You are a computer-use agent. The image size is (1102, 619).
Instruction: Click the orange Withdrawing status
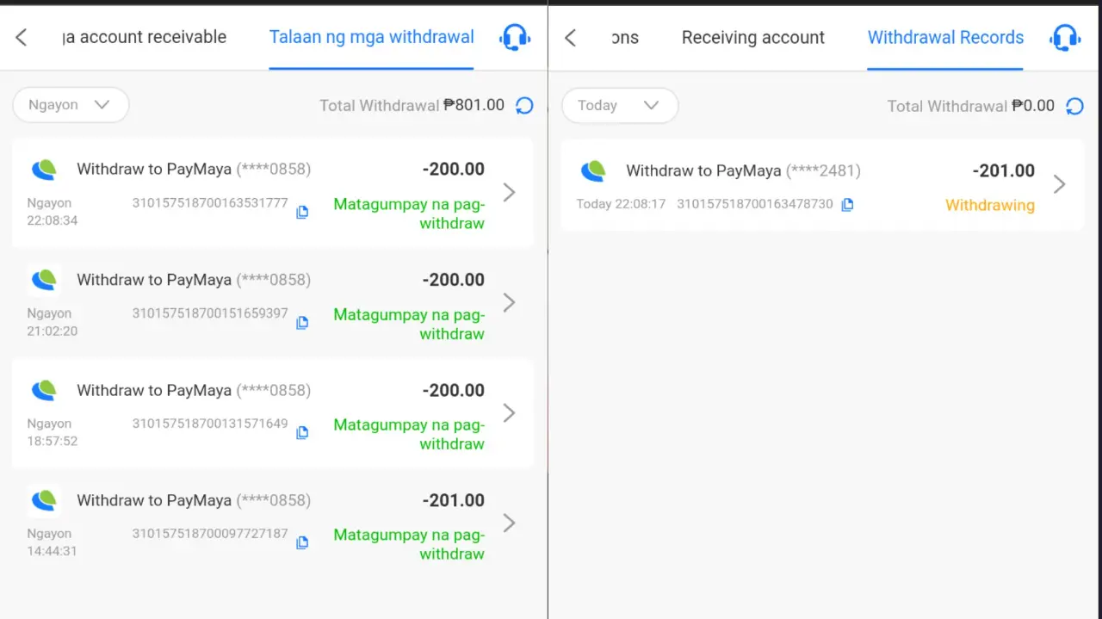coord(990,205)
